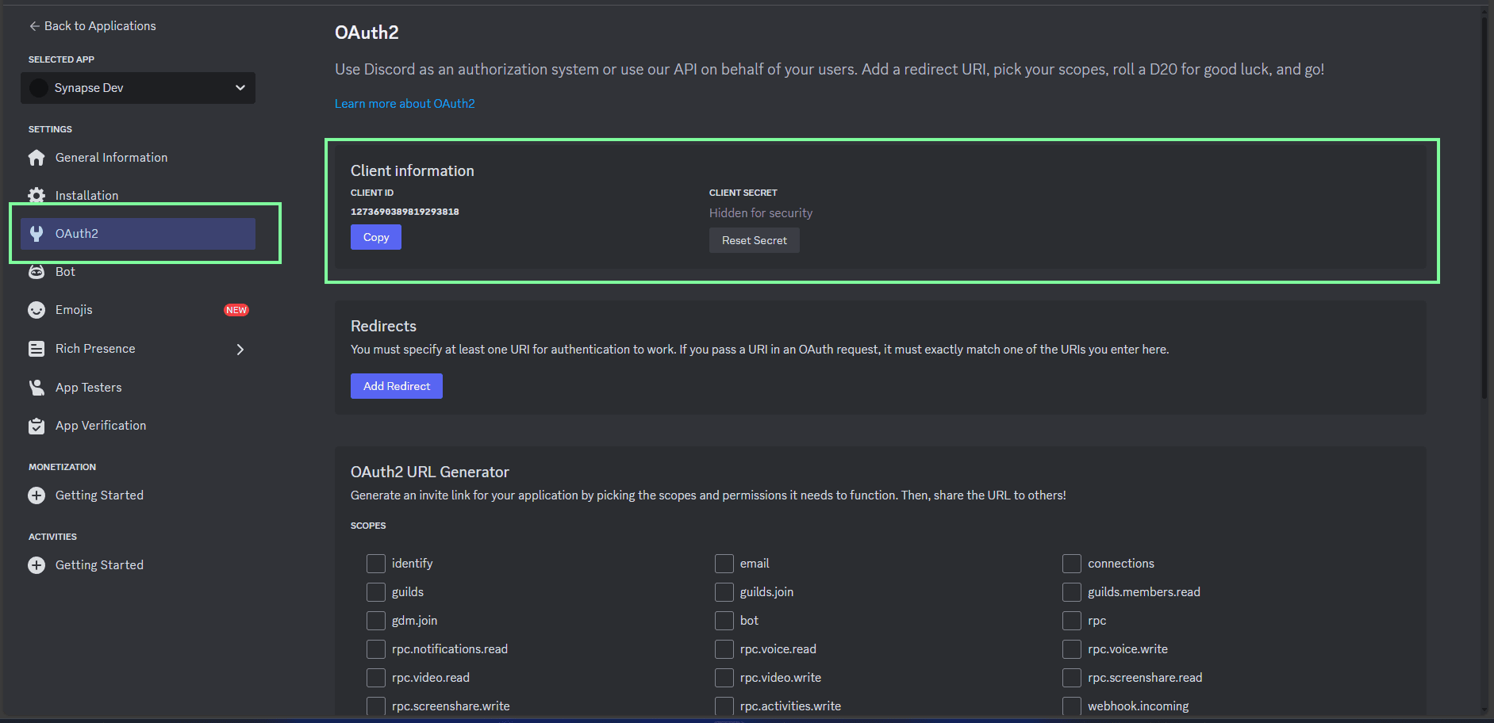This screenshot has width=1494, height=723.
Task: Click the plus icon under Activities
Action: 36,565
